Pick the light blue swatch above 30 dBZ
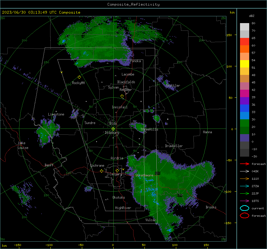267x249 pixels. tap(244, 115)
